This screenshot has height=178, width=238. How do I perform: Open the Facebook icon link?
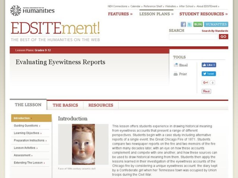pos(183,24)
